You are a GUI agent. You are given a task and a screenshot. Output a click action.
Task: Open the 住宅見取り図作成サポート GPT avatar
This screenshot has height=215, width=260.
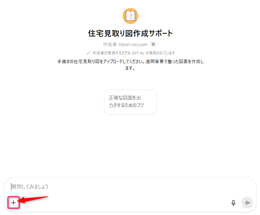[130, 16]
